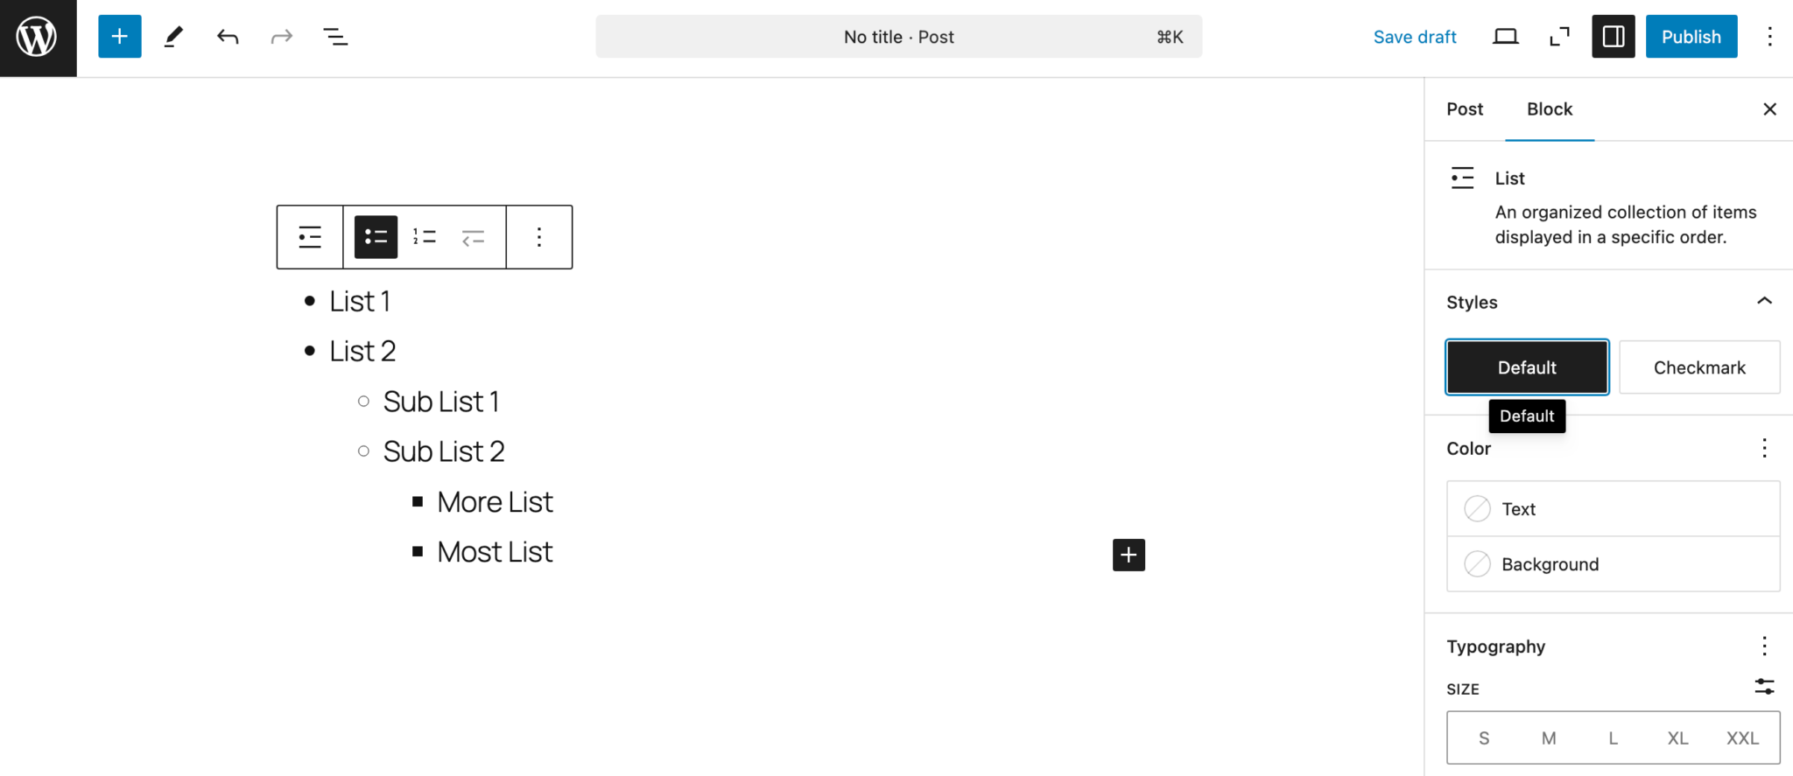Add a new block below the list

pyautogui.click(x=1128, y=555)
